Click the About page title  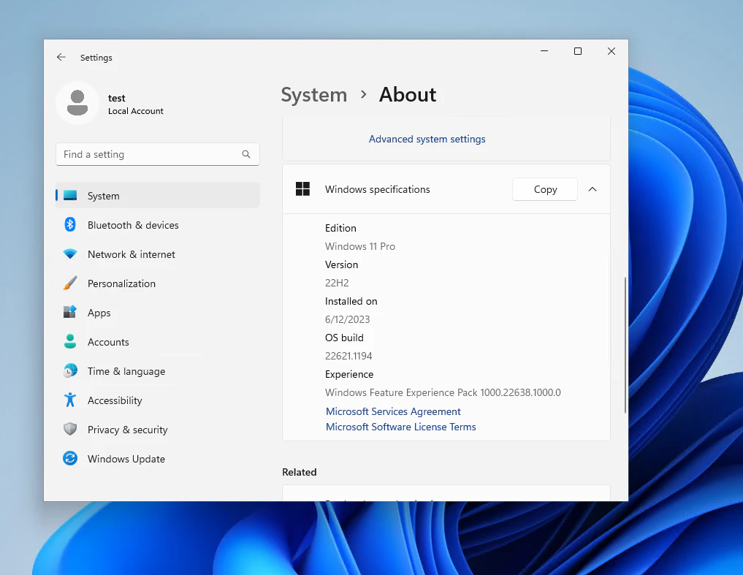(x=408, y=94)
